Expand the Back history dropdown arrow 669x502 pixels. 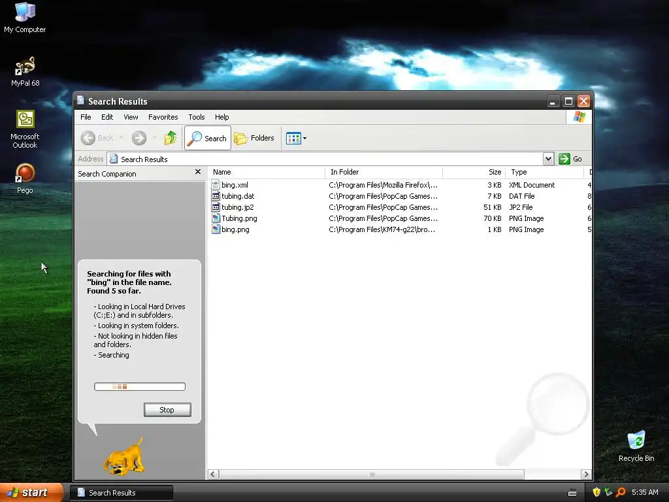click(x=121, y=138)
